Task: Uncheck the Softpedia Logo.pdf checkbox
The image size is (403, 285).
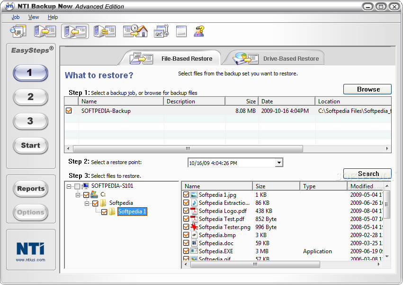Action: [186, 211]
